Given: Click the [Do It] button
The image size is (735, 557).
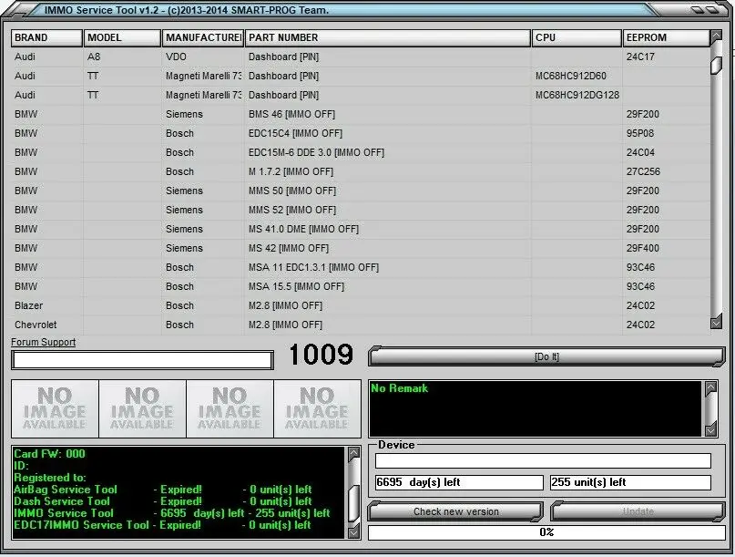Looking at the screenshot, I should pos(546,356).
